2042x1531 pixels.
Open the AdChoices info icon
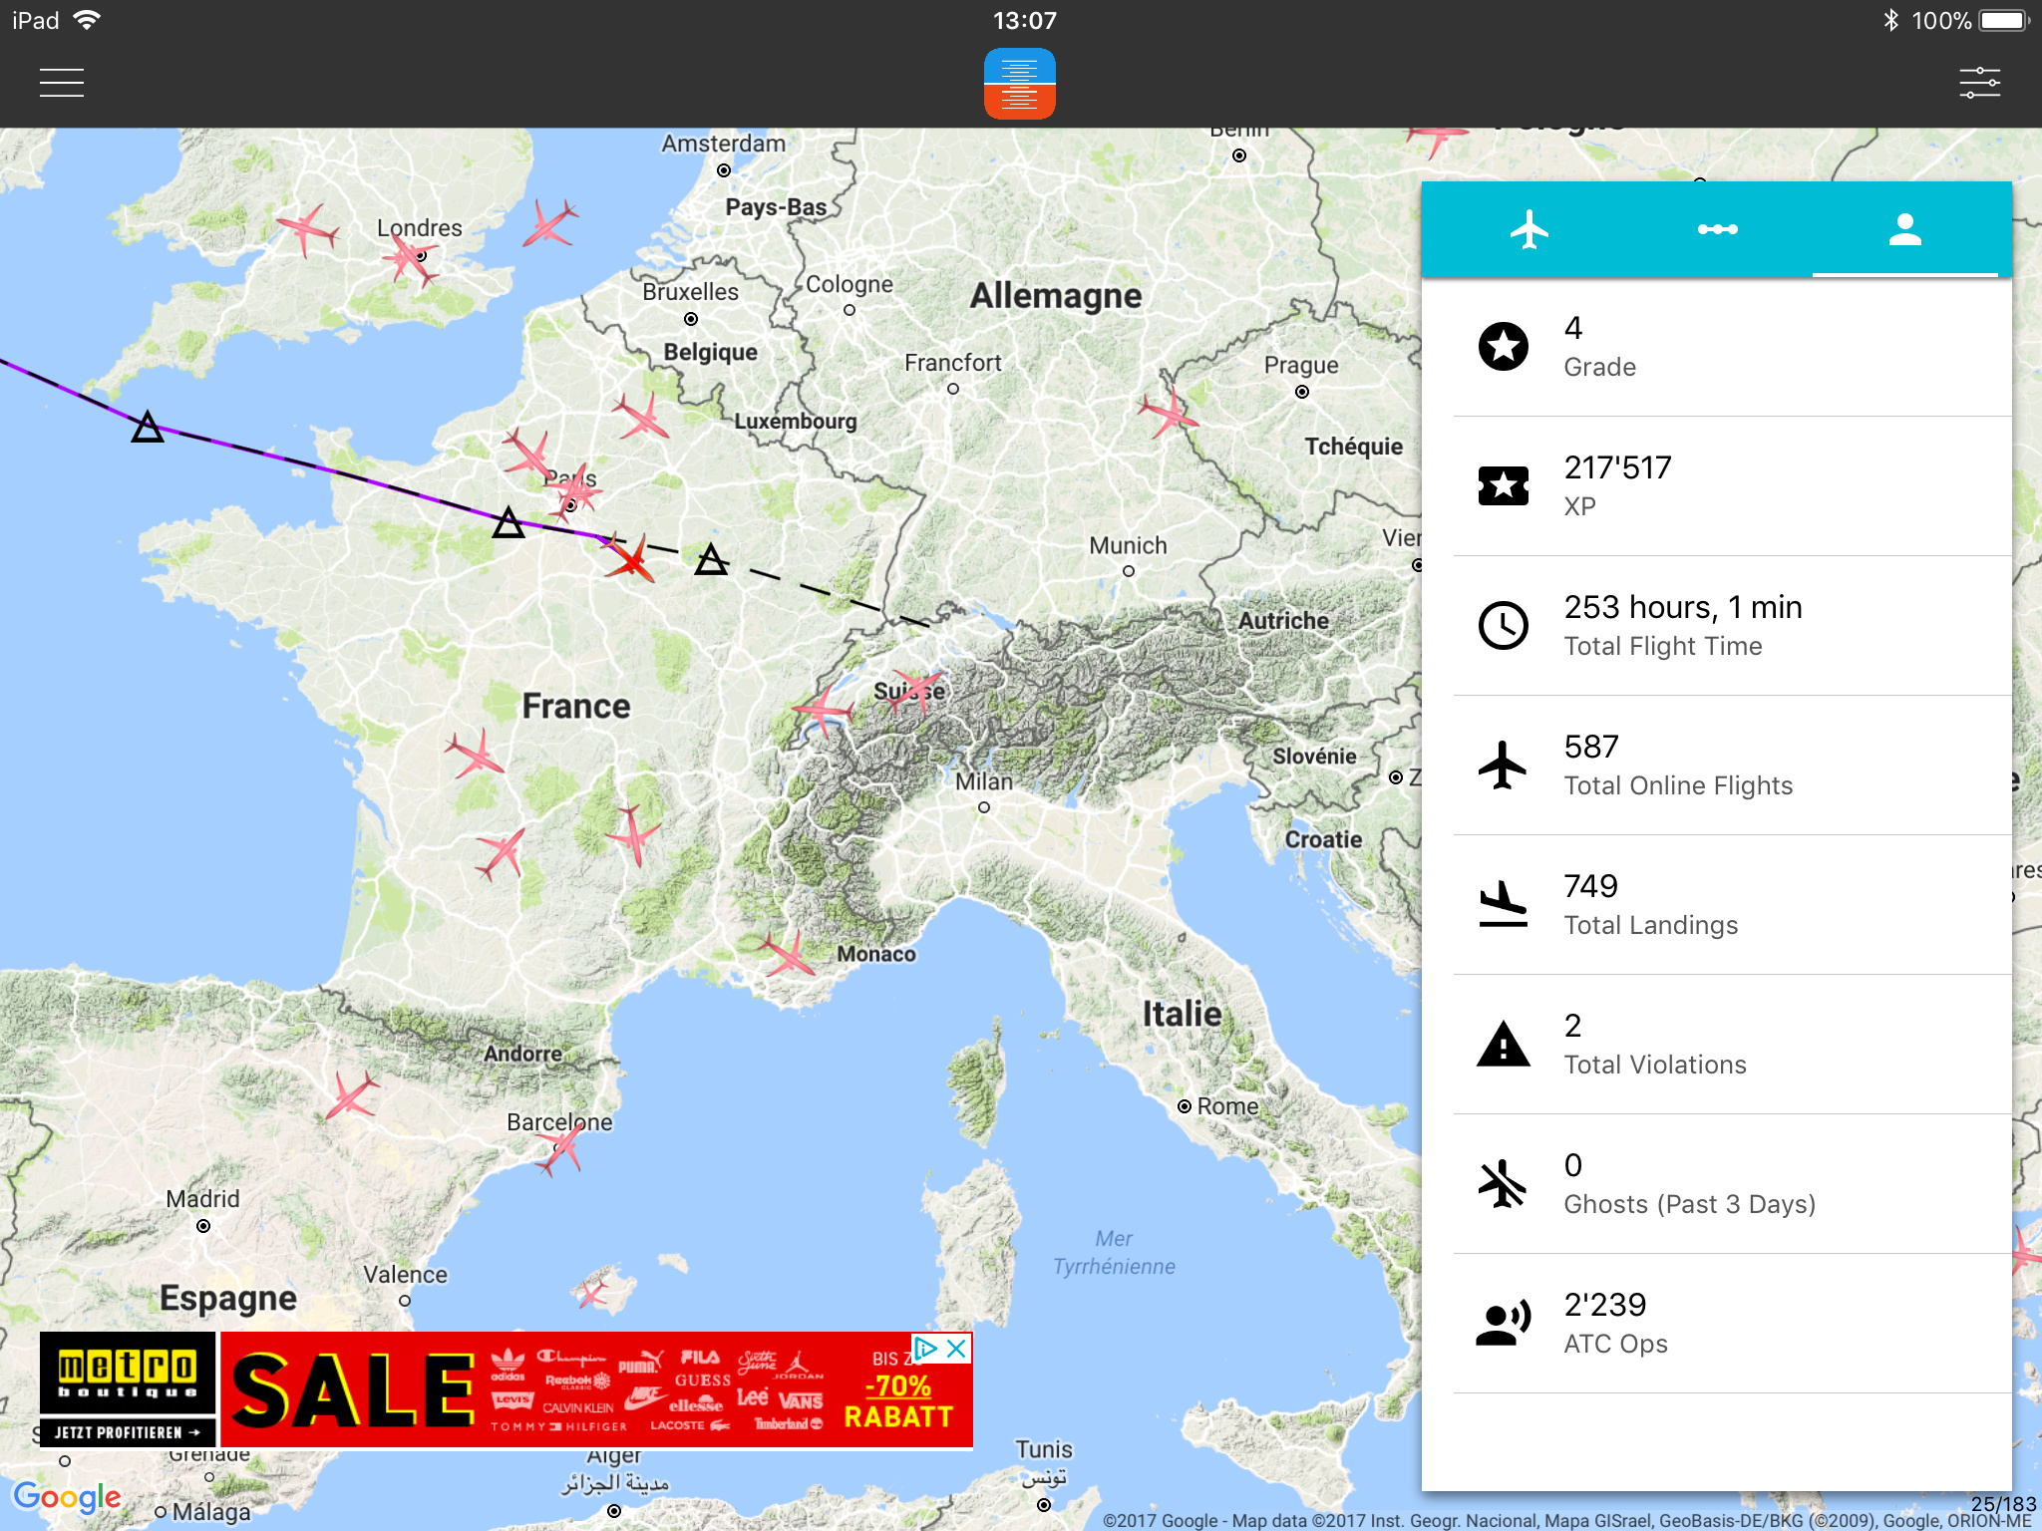click(926, 1349)
